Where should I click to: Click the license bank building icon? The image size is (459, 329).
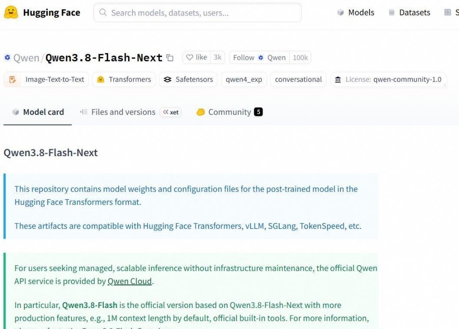click(x=338, y=79)
